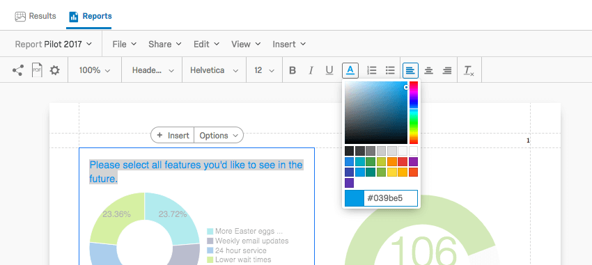Click the "Lower wait times" legend entry
This screenshot has width=592, height=265.
pyautogui.click(x=239, y=259)
